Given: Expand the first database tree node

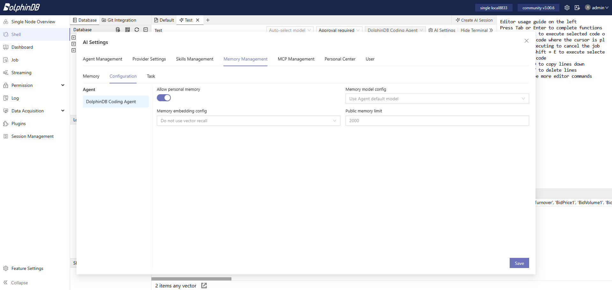Looking at the screenshot, I should click(x=74, y=38).
